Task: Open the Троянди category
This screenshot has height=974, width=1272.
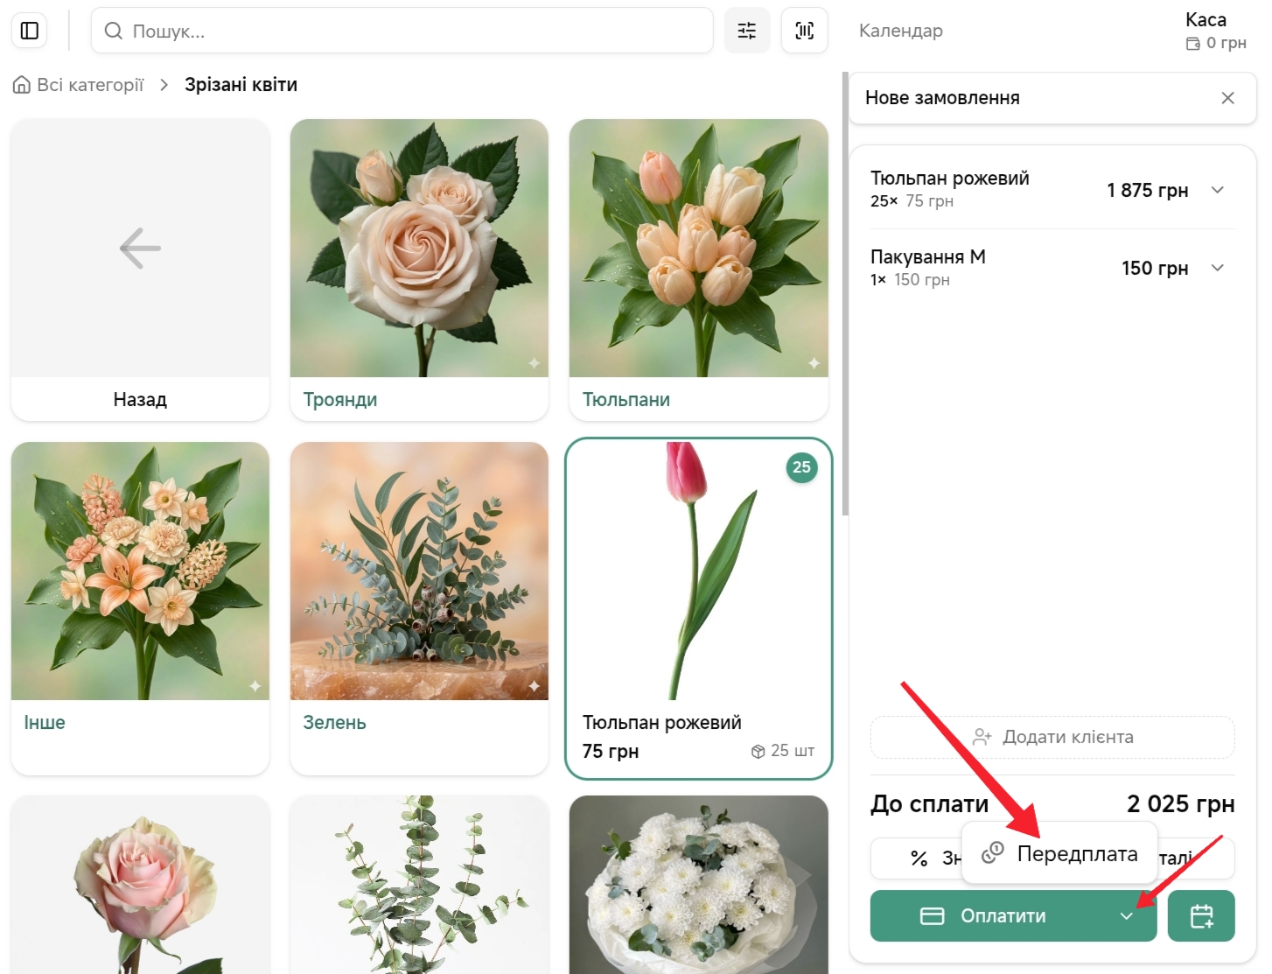Action: 419,270
